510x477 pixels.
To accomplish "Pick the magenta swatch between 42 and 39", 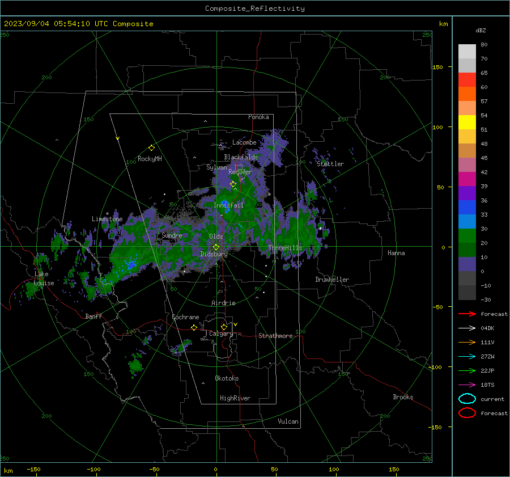I will click(467, 179).
